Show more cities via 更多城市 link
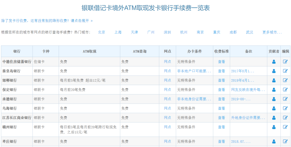 (x=272, y=32)
